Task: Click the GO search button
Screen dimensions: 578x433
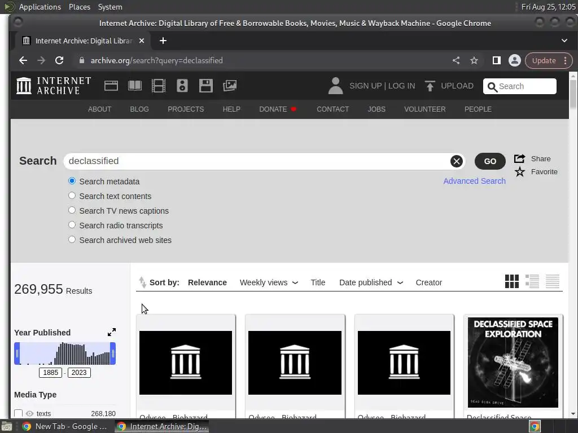Action: click(x=490, y=161)
